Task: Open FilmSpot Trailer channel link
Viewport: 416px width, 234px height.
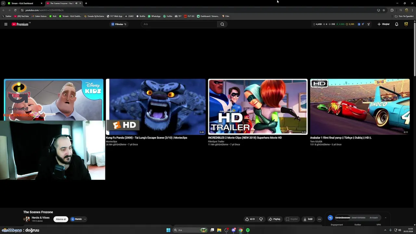Action: point(216,142)
